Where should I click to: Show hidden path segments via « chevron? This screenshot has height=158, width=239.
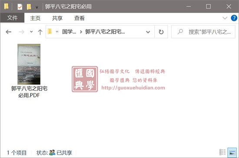[57, 32]
